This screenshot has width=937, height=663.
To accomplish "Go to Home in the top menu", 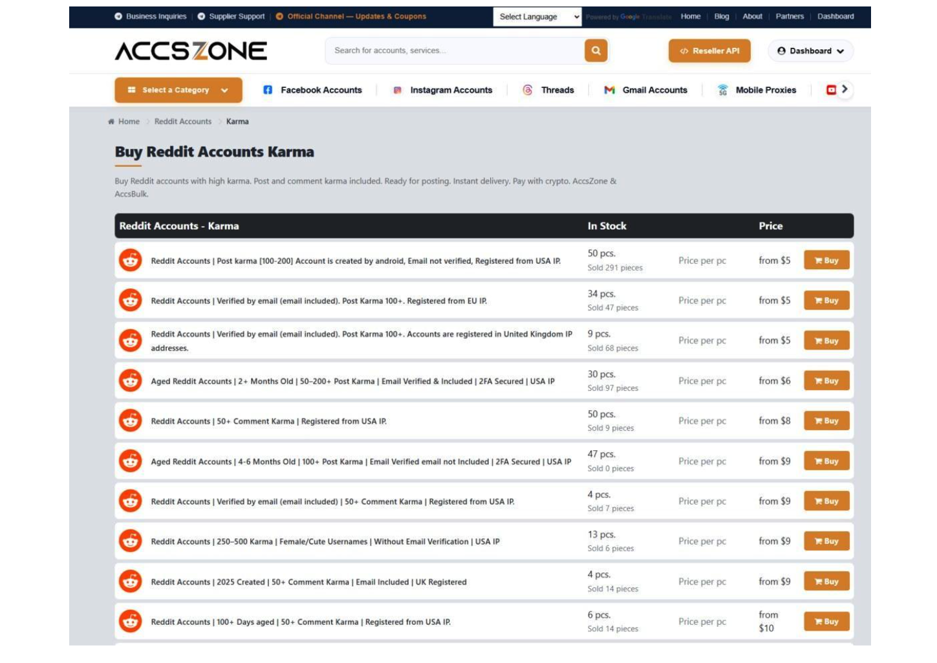I will 691,17.
